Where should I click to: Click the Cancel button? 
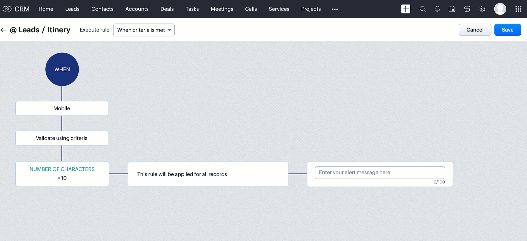[475, 30]
